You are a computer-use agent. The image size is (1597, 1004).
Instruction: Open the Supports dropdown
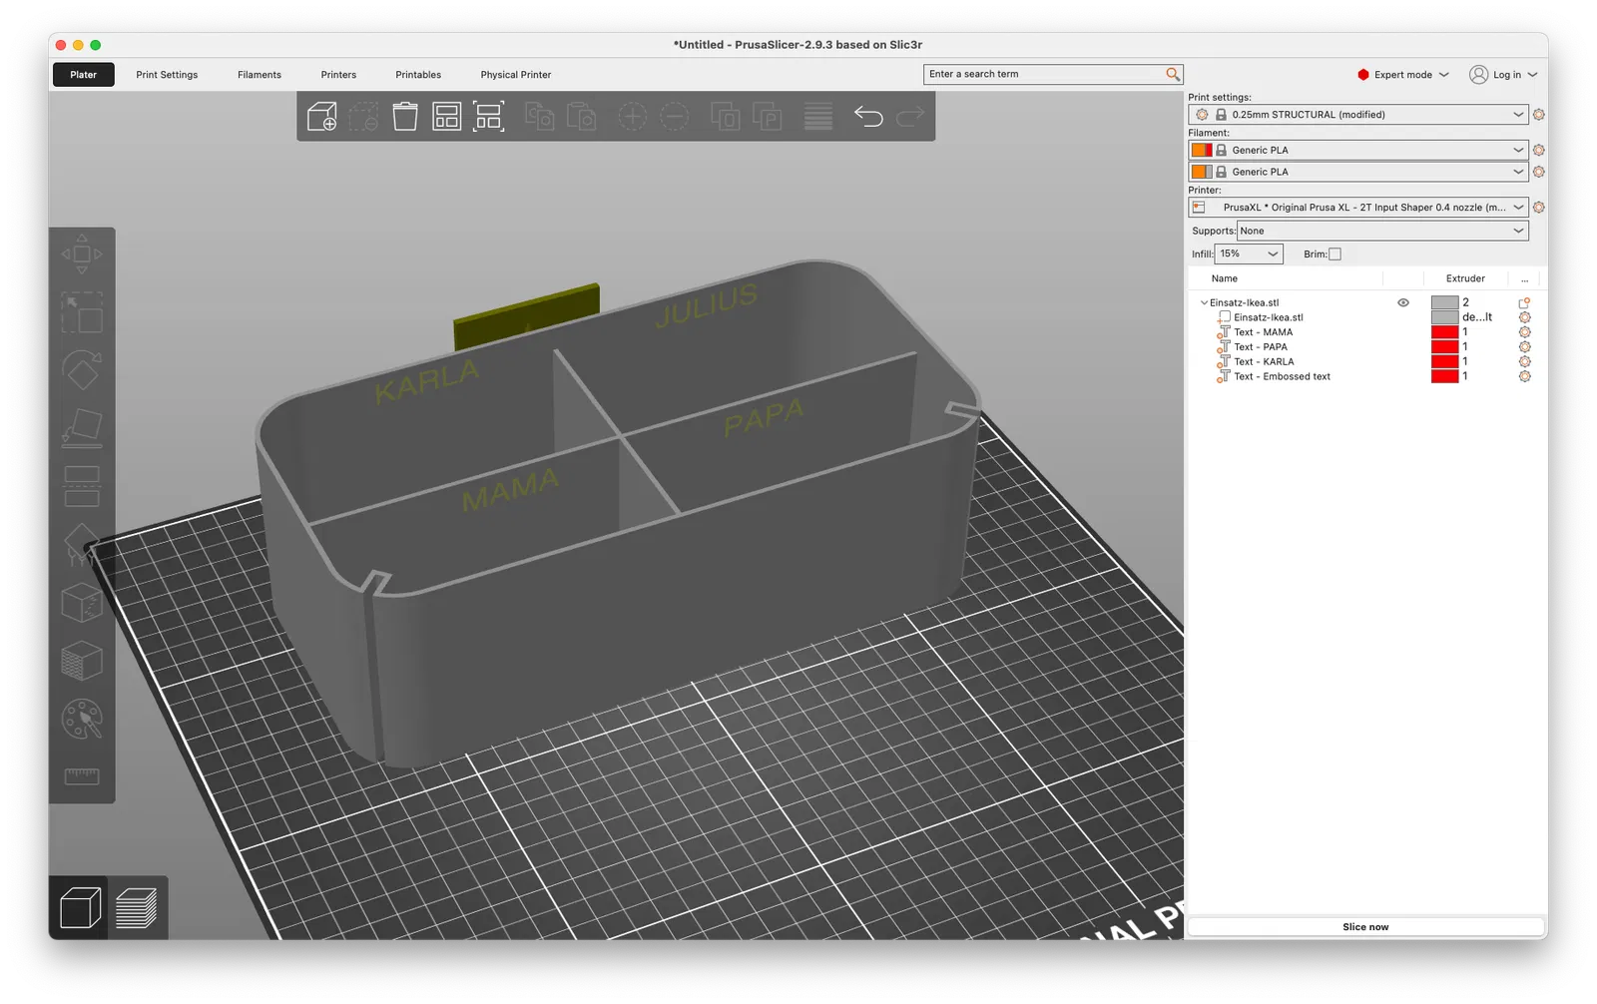point(1382,231)
